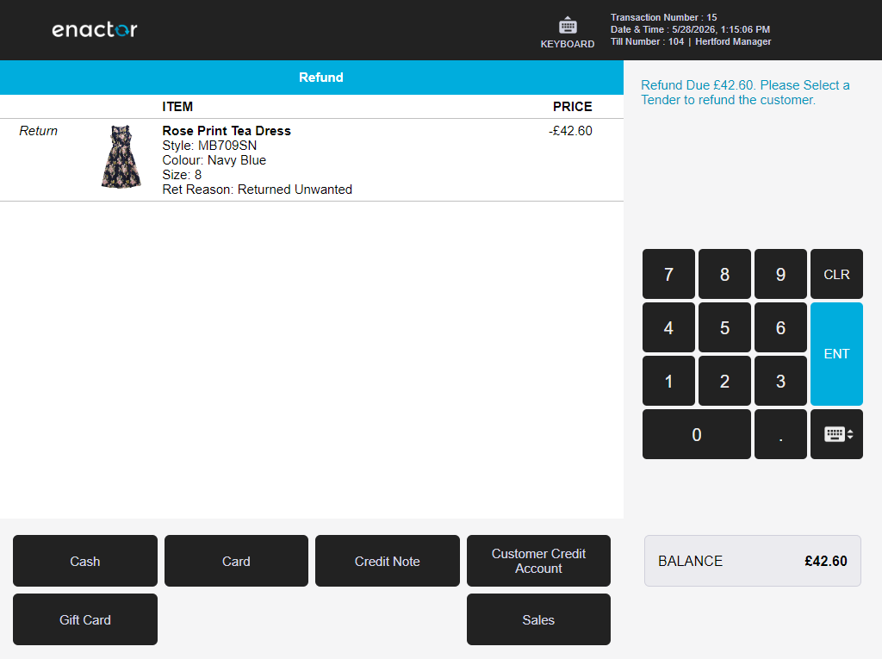
Task: Tap keypad digit 3
Action: click(x=780, y=381)
